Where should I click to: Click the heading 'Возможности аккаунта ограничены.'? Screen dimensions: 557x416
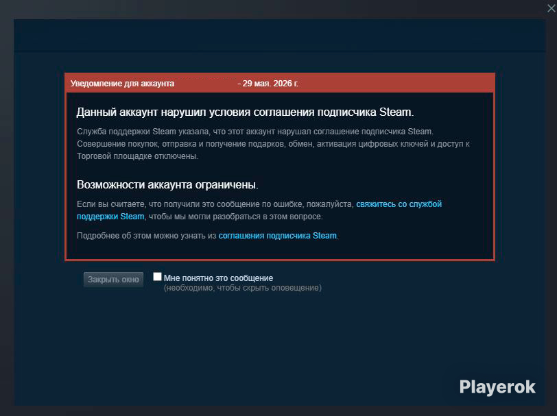(x=167, y=184)
